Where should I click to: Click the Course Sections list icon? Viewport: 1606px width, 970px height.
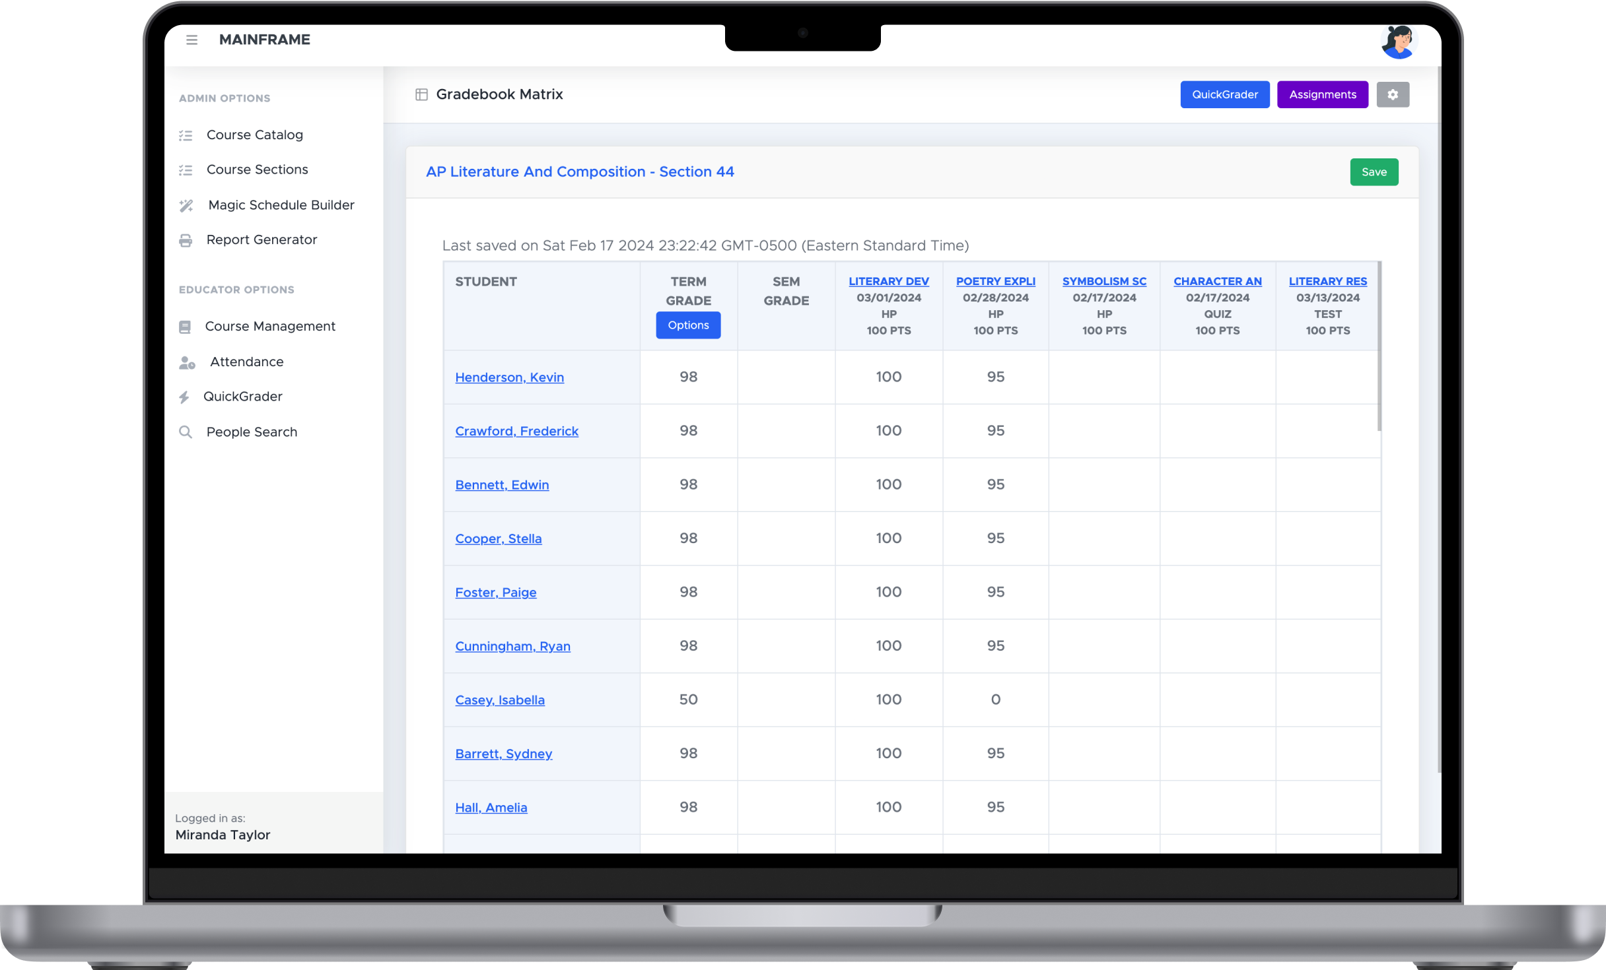click(x=186, y=170)
